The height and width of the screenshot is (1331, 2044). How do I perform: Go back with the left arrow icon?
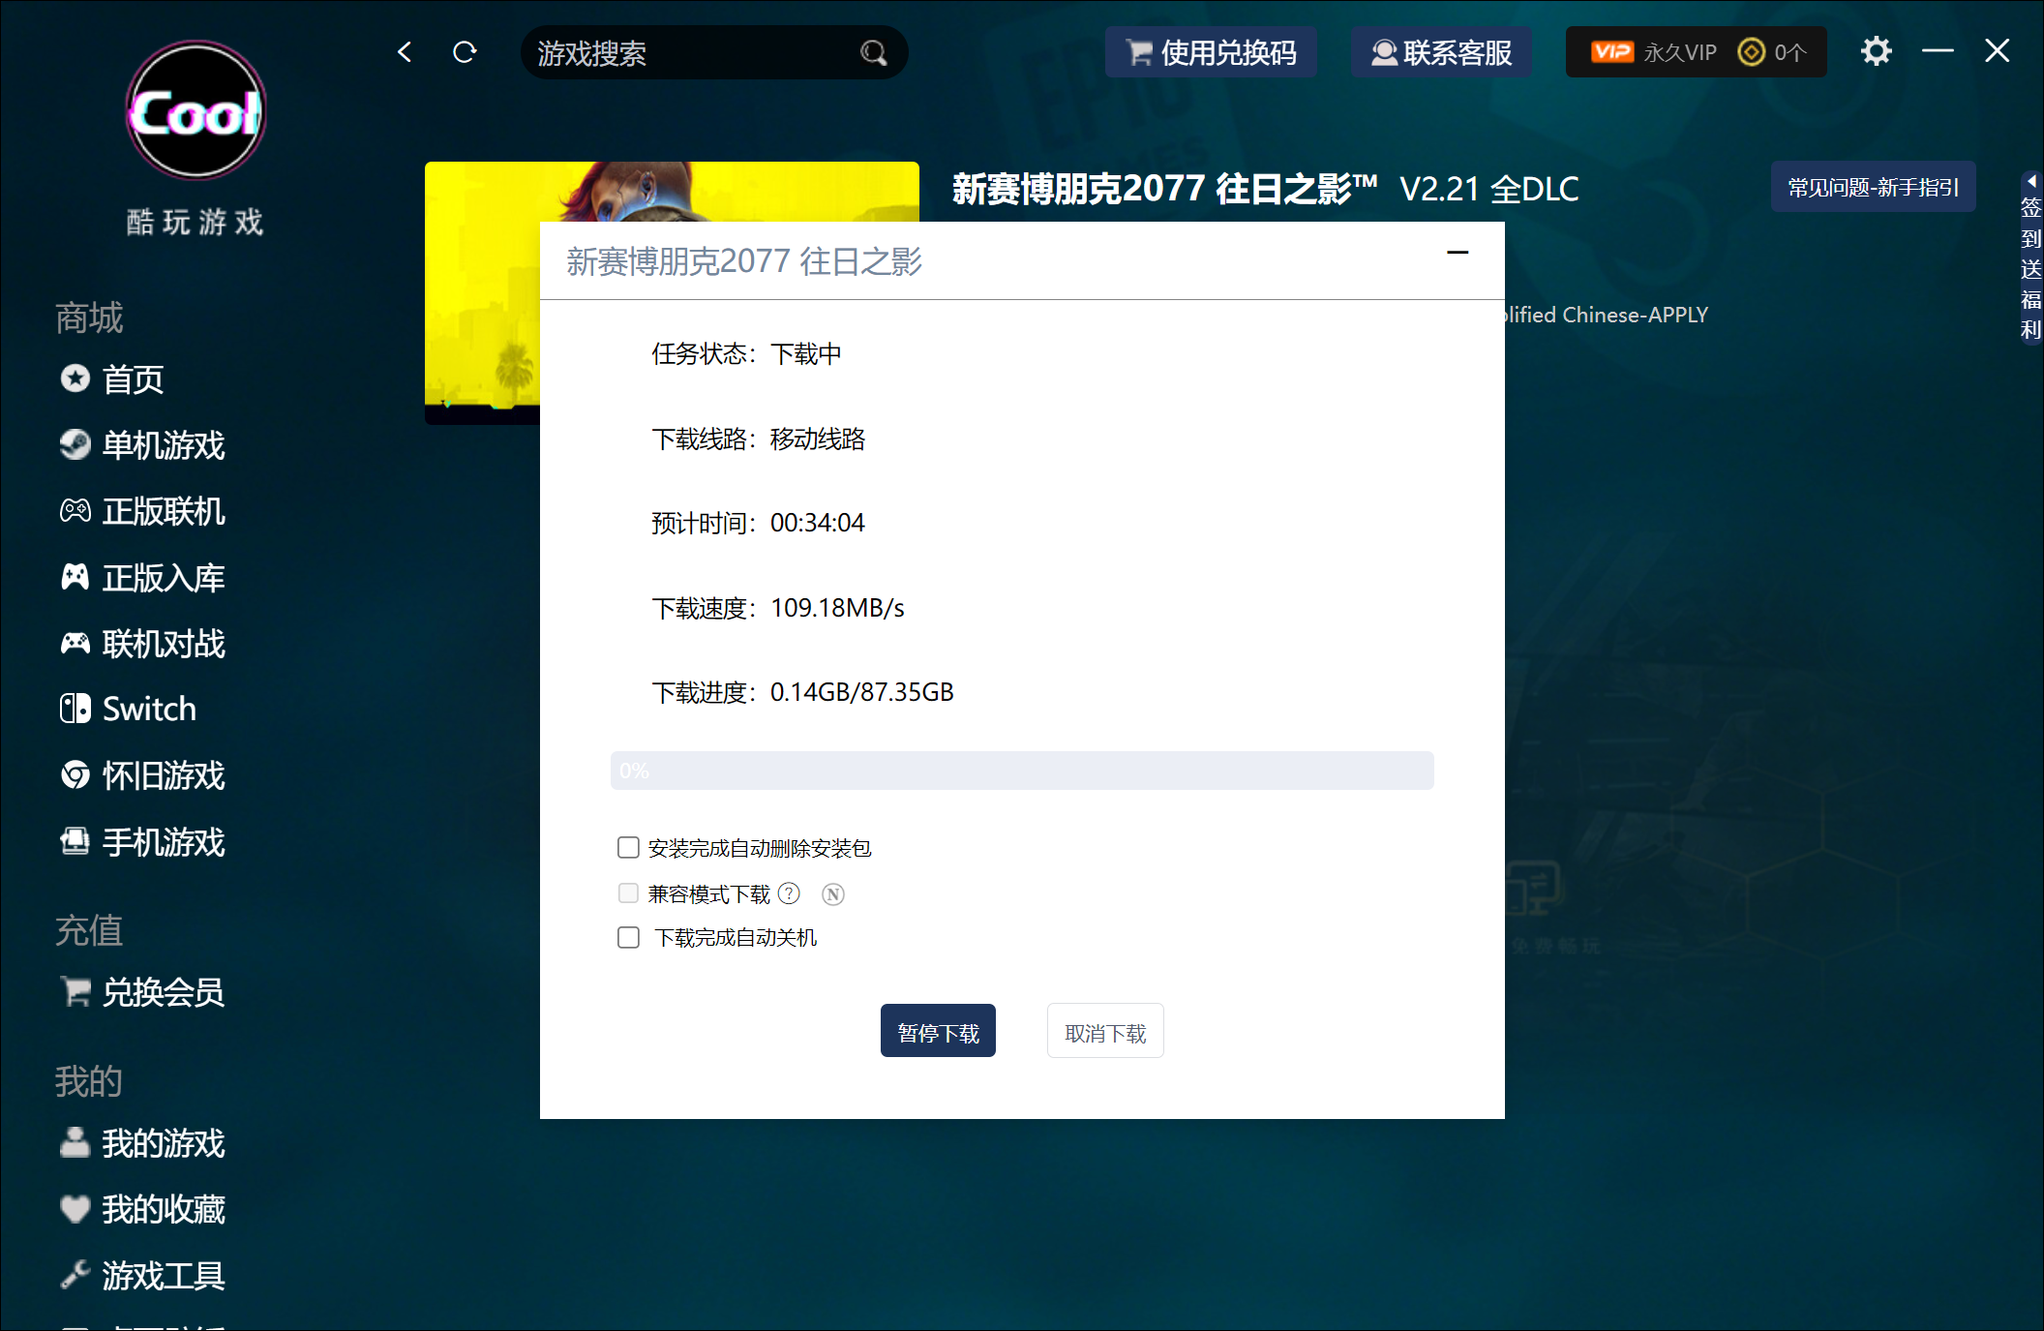click(405, 52)
